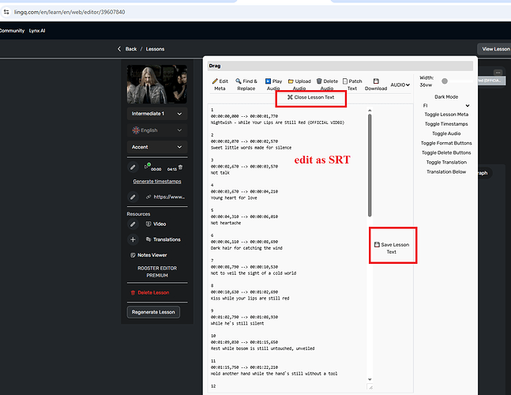This screenshot has height=395, width=511.
Task: Click Regenerate Lesson button
Action: (x=153, y=312)
